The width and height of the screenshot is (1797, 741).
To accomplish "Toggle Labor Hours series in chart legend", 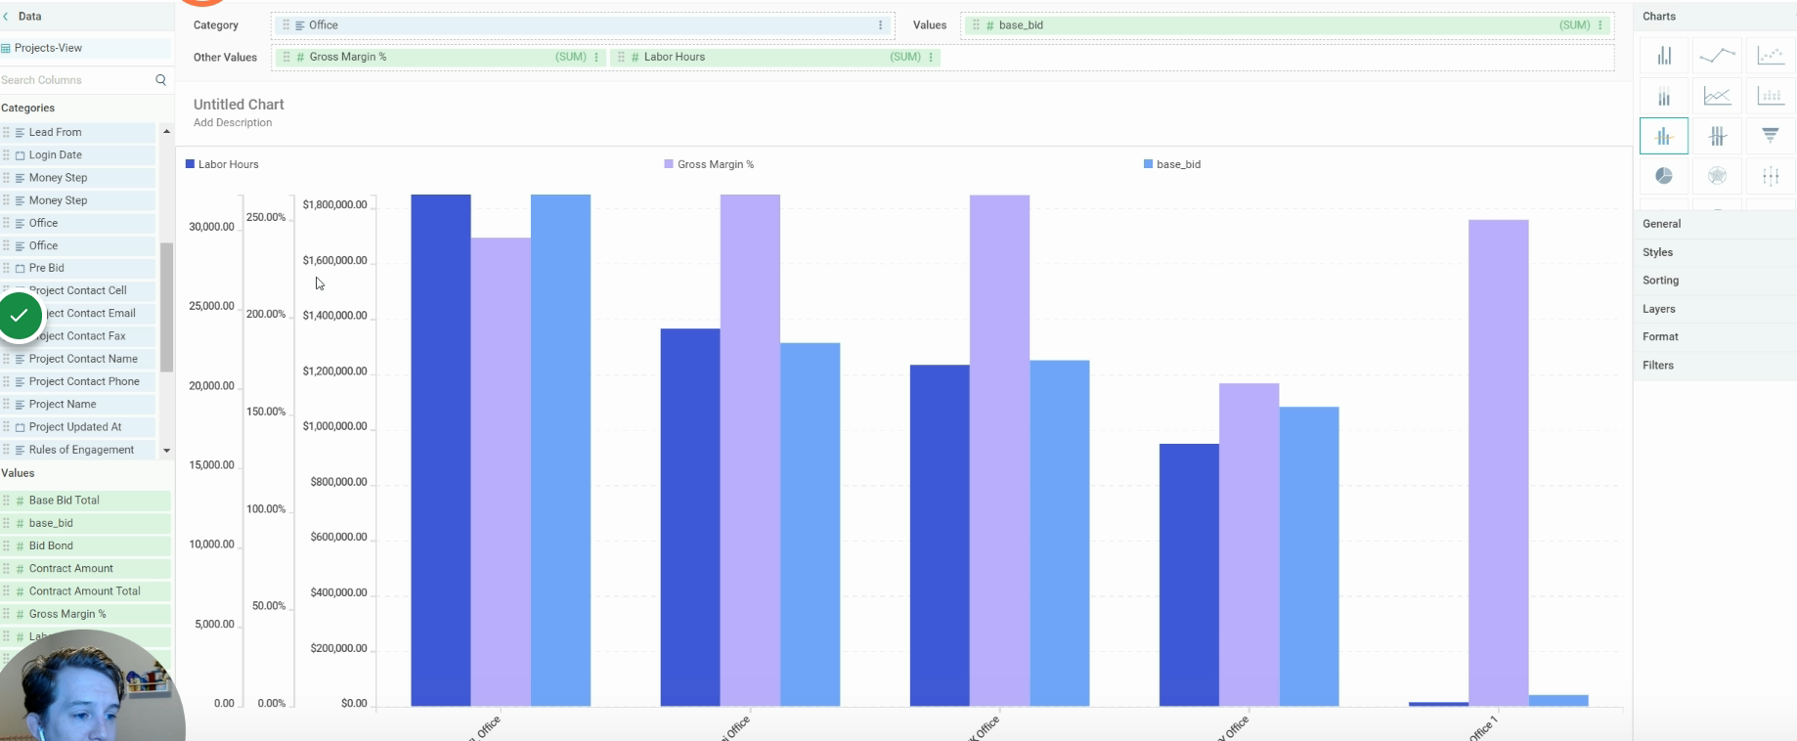I will [x=222, y=164].
